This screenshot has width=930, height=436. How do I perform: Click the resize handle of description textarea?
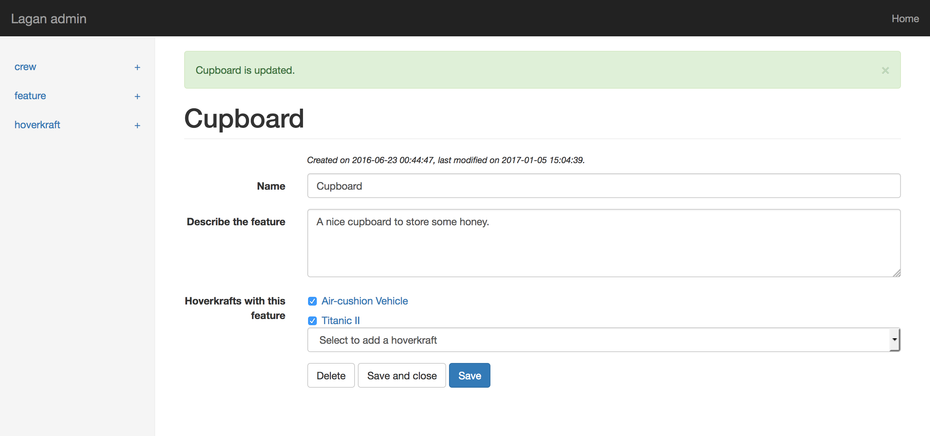(897, 273)
